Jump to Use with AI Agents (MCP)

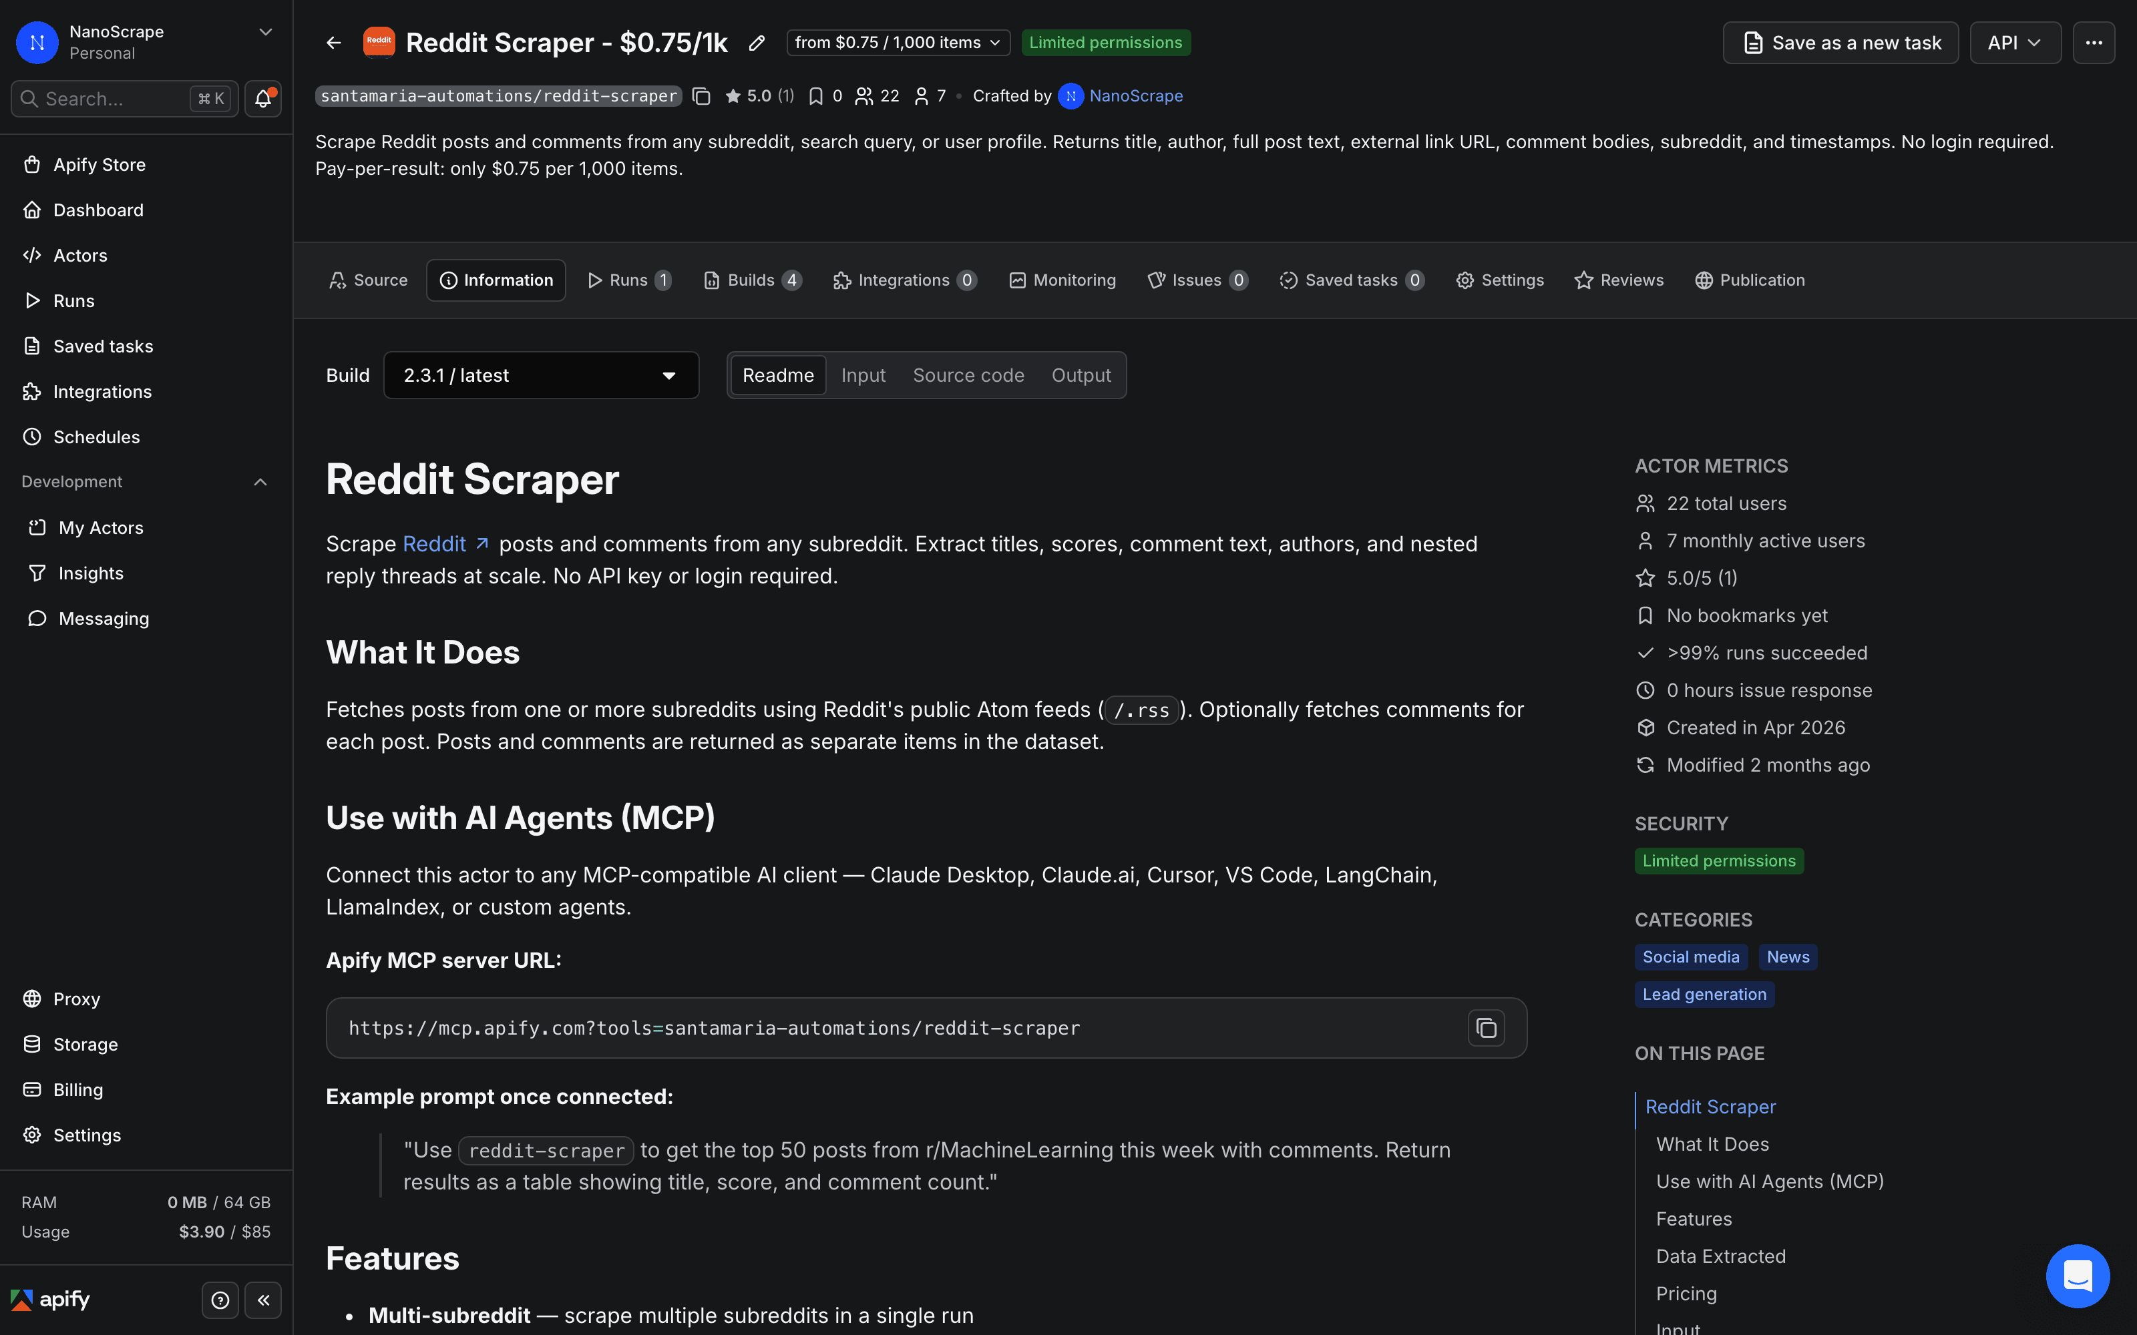coord(1770,1181)
